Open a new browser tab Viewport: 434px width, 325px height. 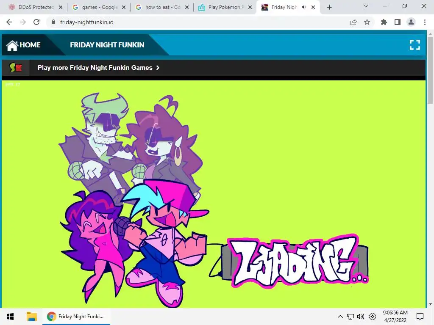(x=329, y=8)
